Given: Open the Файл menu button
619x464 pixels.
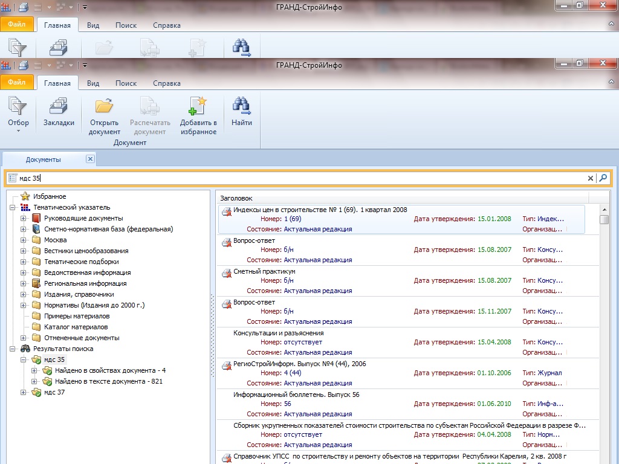Looking at the screenshot, I should tap(17, 82).
